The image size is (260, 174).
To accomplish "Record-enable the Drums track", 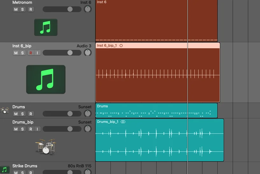I will point(31,114).
